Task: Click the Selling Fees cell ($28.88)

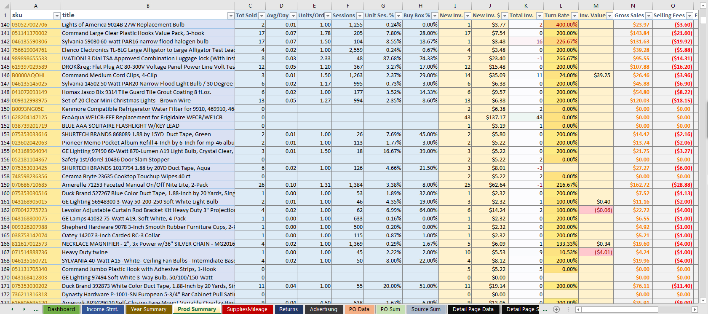Action: click(673, 185)
